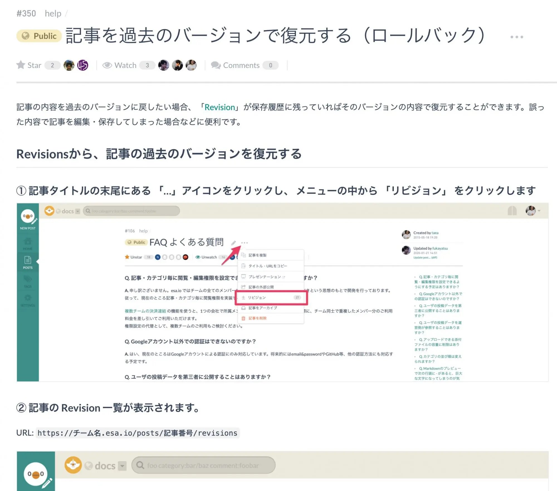Select タイトル・URLをコピー in the screenshot's menu

(x=271, y=266)
